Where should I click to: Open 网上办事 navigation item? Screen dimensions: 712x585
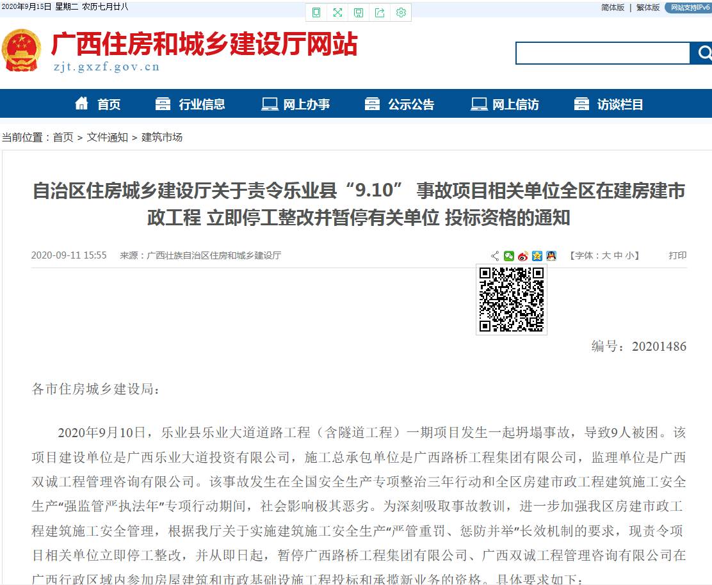click(307, 104)
